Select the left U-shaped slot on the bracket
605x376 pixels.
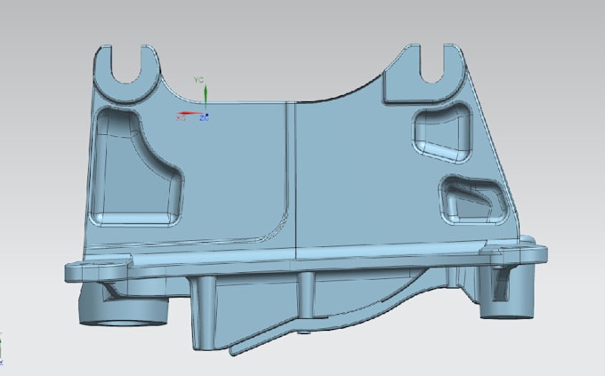pyautogui.click(x=125, y=64)
